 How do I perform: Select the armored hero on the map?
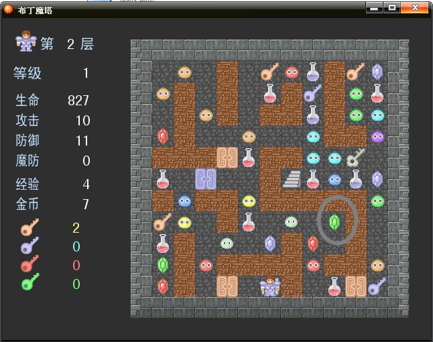coord(270,287)
